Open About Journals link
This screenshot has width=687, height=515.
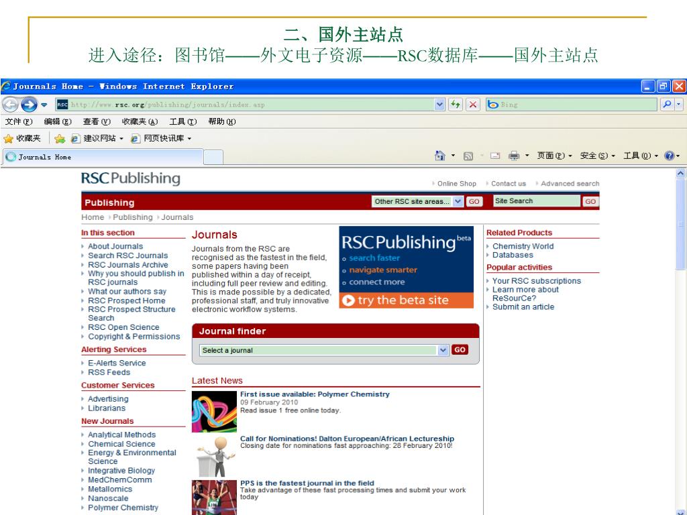(115, 246)
